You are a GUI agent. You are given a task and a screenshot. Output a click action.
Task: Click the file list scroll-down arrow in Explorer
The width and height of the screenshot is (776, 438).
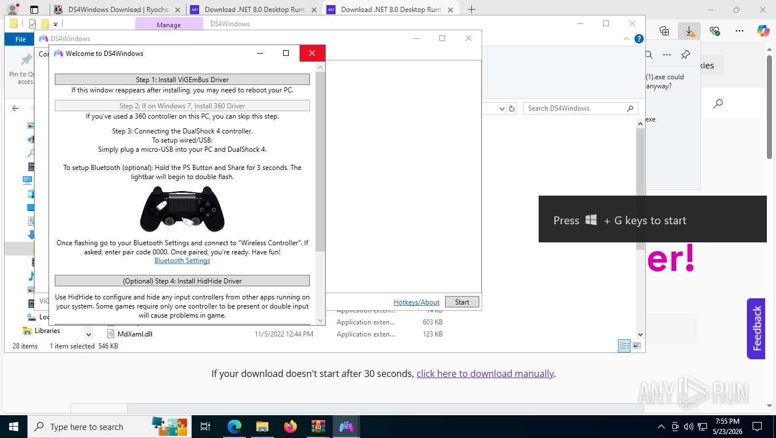[640, 335]
